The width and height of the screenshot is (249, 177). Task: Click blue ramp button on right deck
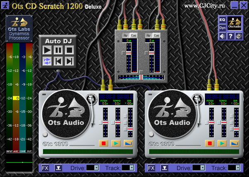pos(234,143)
